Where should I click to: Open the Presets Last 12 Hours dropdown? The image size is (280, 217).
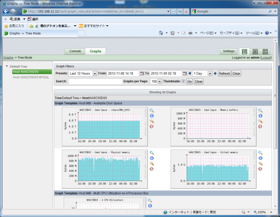pos(82,73)
